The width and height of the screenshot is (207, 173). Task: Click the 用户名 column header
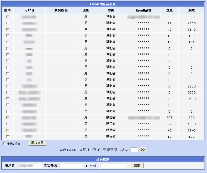[x=29, y=10]
